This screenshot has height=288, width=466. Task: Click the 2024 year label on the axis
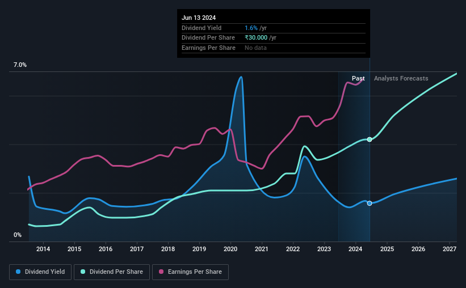pyautogui.click(x=355, y=249)
